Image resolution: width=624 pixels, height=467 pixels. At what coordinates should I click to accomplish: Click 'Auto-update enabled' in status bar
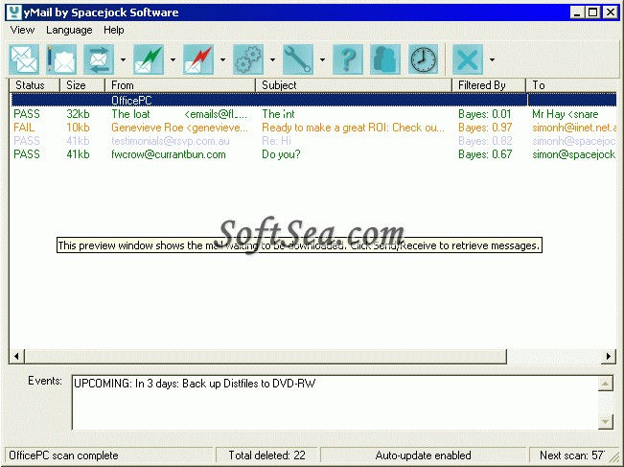(x=423, y=455)
